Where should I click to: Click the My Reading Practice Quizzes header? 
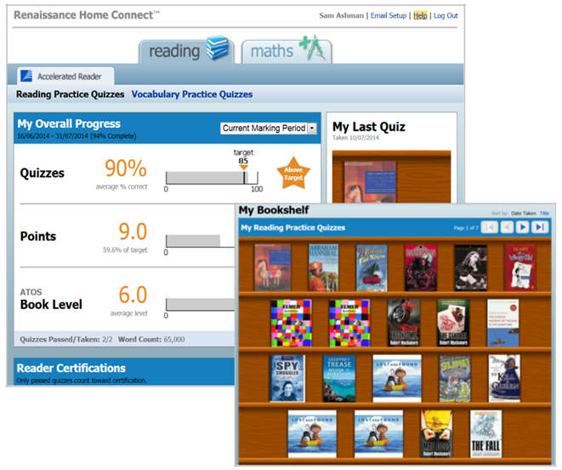[292, 227]
